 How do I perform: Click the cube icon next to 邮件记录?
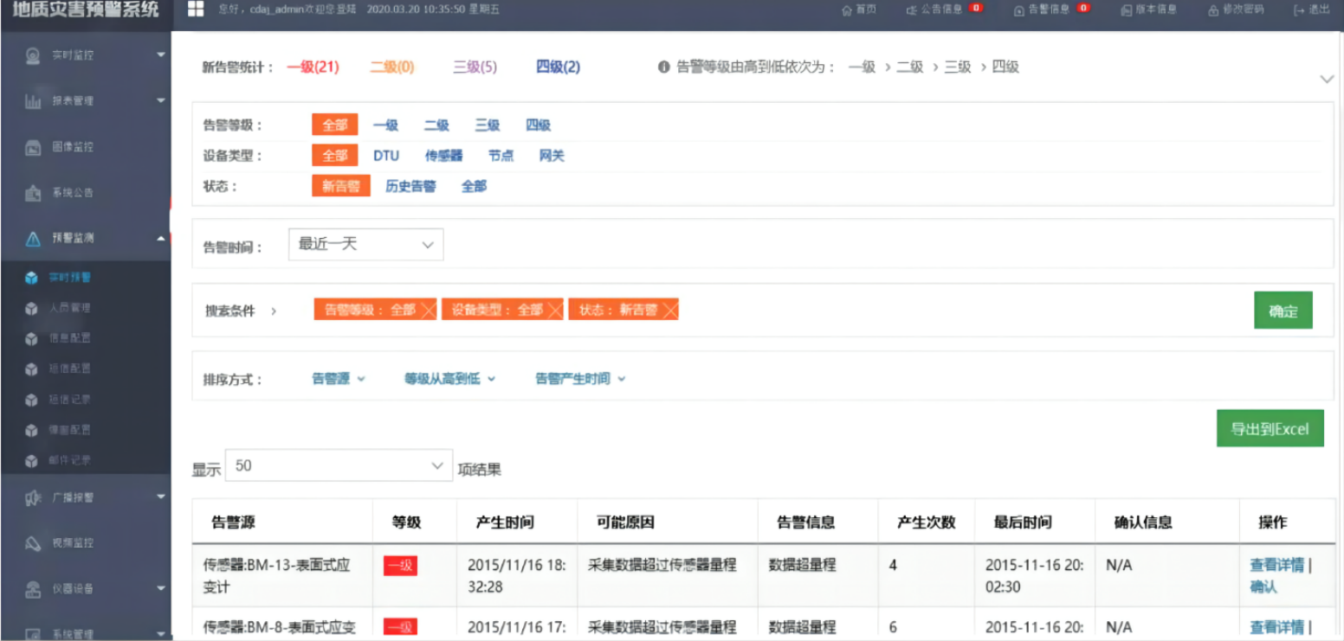point(31,460)
